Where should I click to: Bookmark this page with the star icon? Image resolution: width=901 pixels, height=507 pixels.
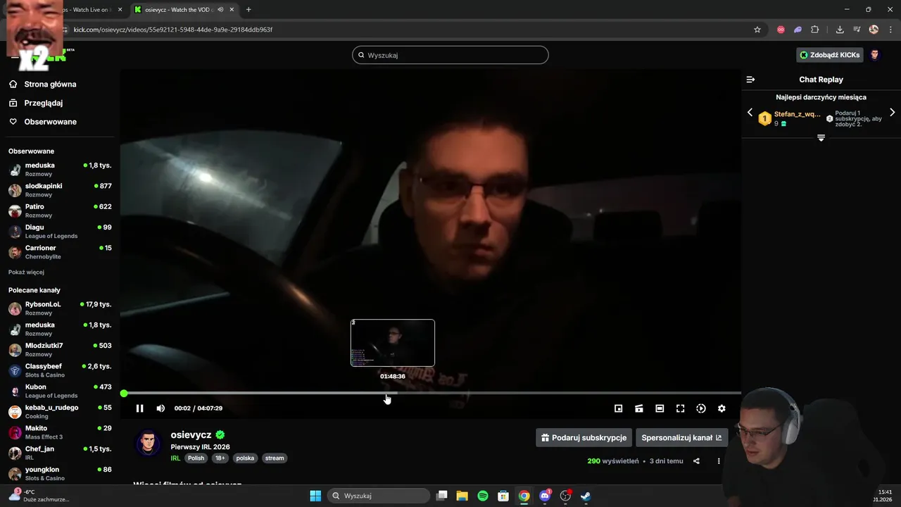(757, 30)
